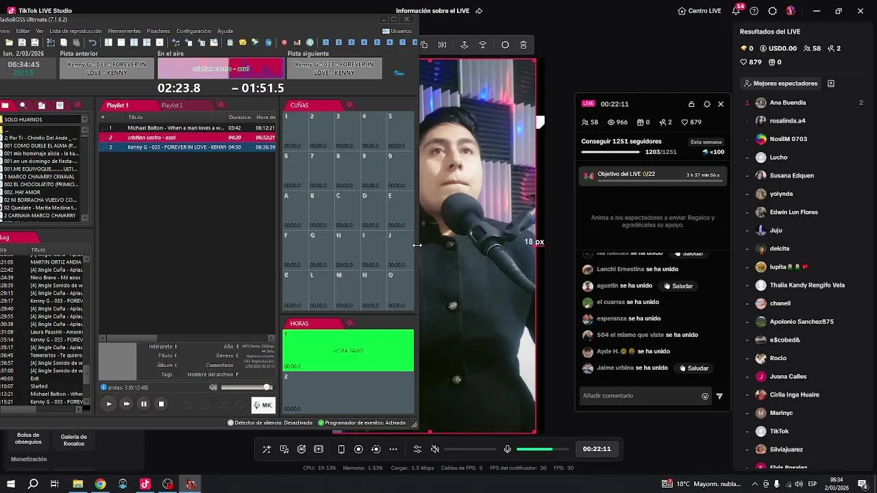Open TikTok notifications bell

coord(737,11)
